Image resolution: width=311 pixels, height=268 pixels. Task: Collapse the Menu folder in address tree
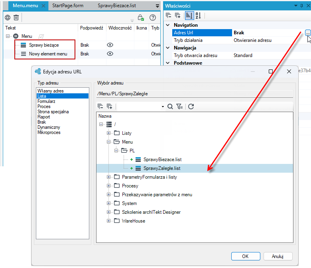[108, 142]
